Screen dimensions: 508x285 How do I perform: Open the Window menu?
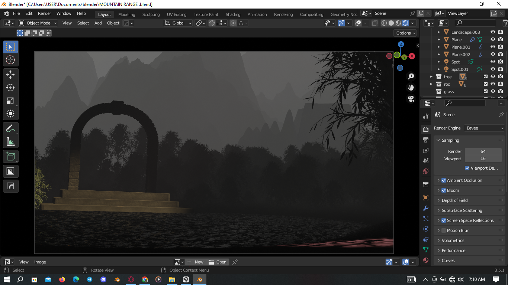coord(64,13)
